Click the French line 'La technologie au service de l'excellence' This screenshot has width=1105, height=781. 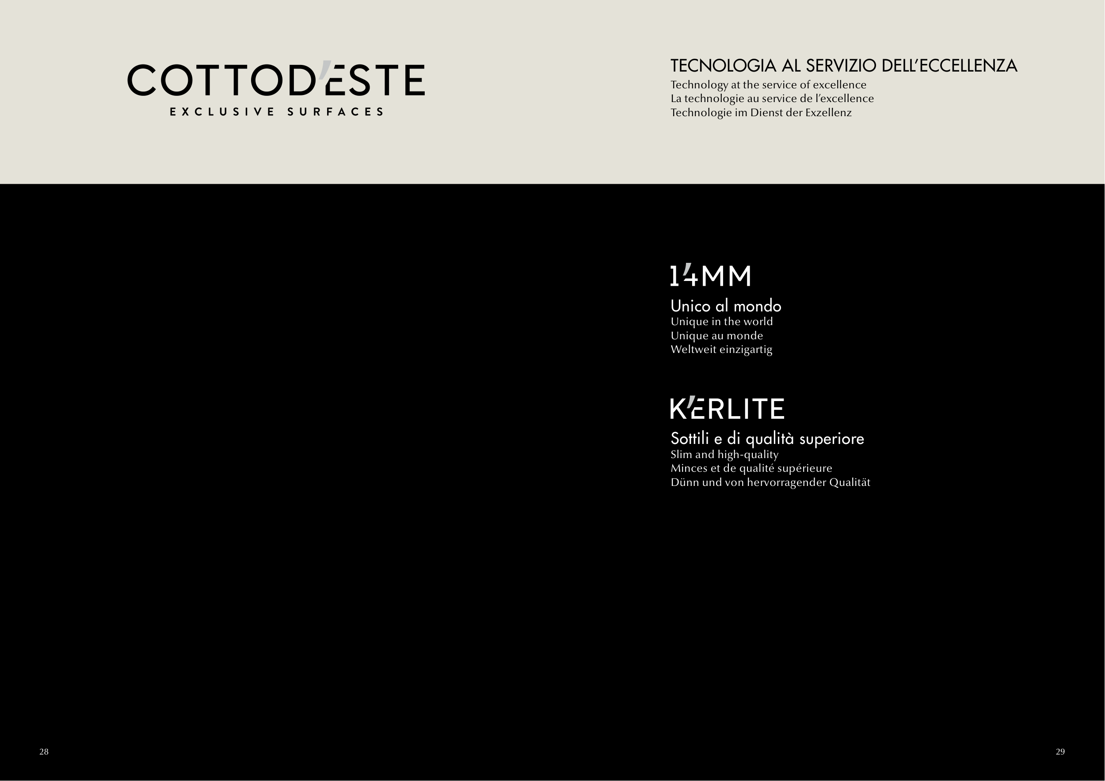coord(772,99)
